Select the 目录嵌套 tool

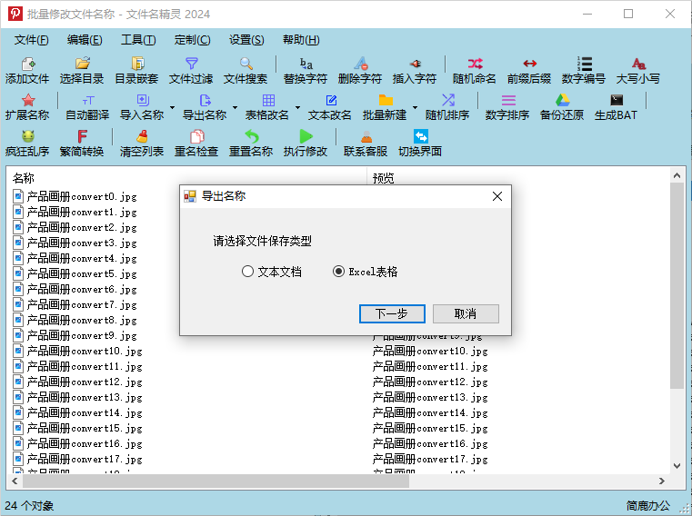click(136, 71)
